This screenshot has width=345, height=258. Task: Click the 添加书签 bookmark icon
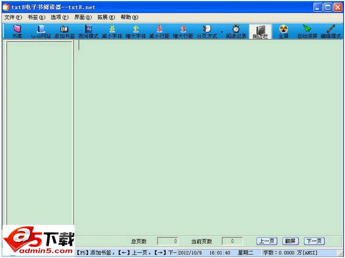(x=64, y=32)
